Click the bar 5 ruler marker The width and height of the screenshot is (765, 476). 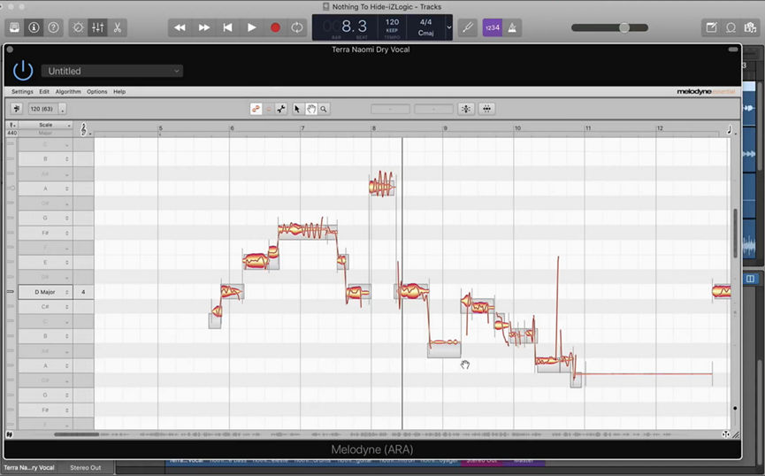coord(160,128)
